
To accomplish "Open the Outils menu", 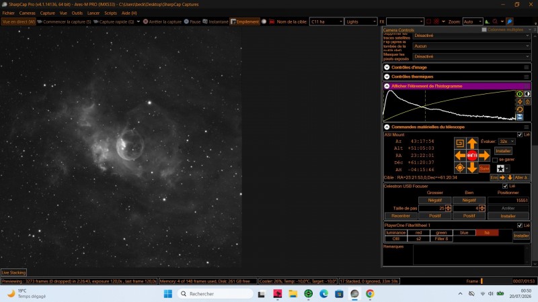I will [77, 13].
